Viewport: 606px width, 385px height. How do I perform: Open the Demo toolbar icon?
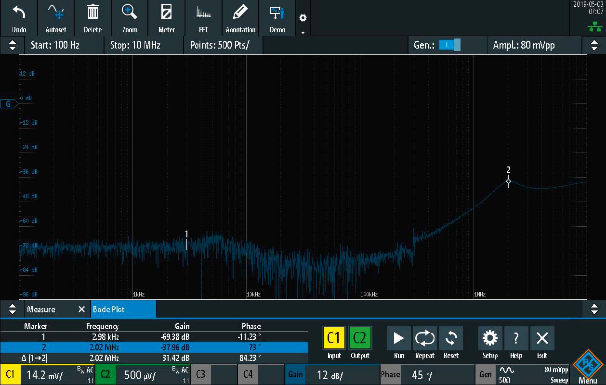coord(277,17)
